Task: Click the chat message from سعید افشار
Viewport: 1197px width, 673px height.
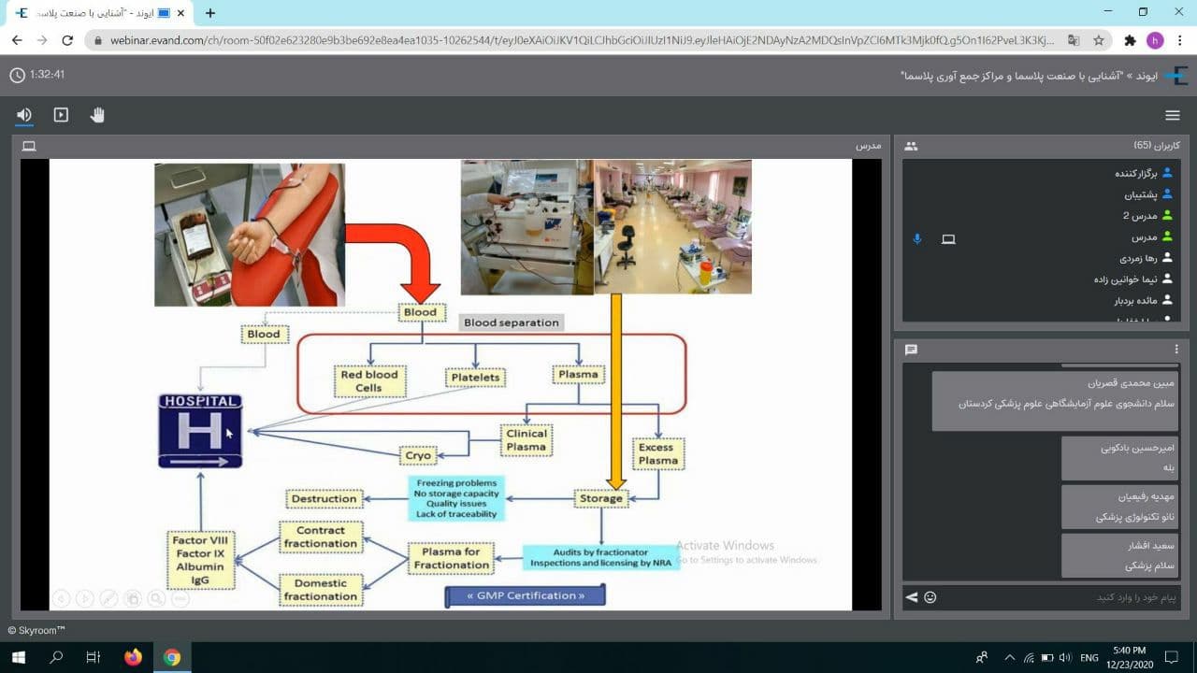Action: [1120, 554]
